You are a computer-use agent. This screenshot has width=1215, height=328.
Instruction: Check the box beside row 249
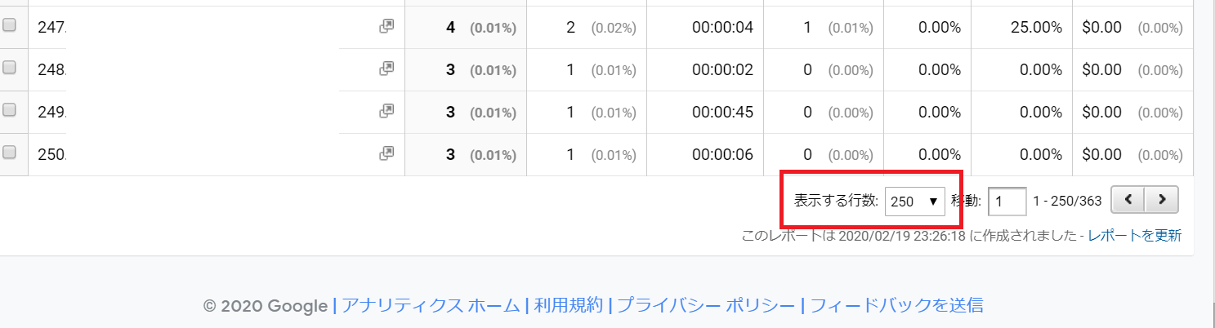point(10,111)
